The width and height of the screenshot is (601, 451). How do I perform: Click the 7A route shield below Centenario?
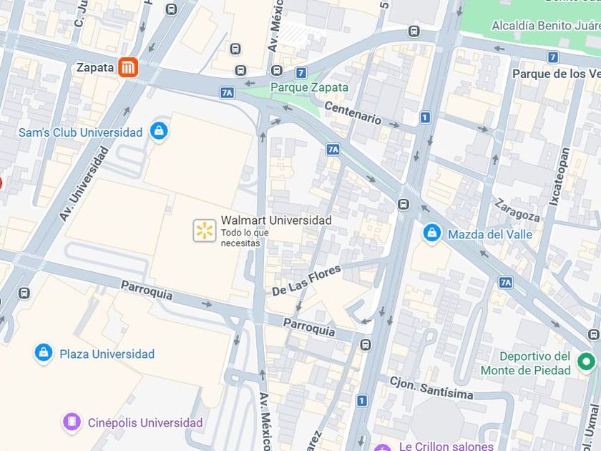(333, 149)
